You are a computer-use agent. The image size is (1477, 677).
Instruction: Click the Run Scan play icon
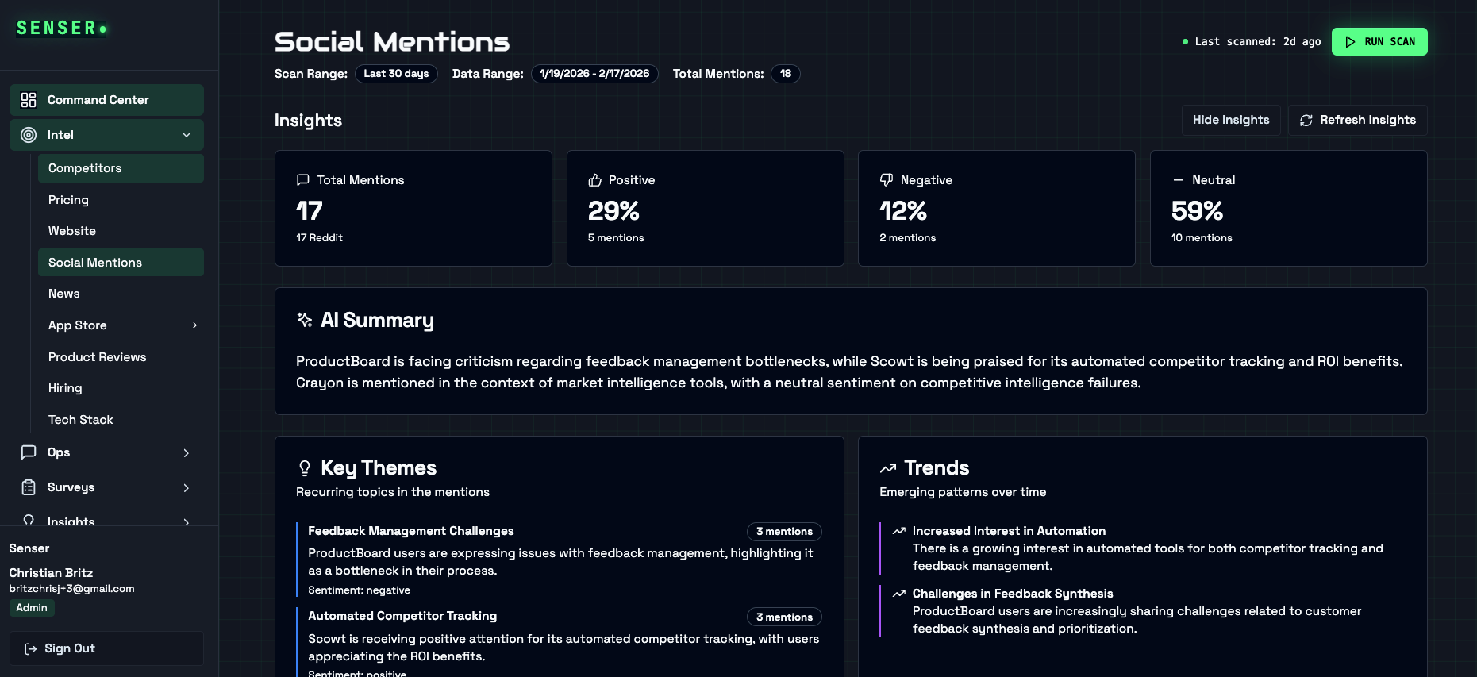click(x=1350, y=42)
